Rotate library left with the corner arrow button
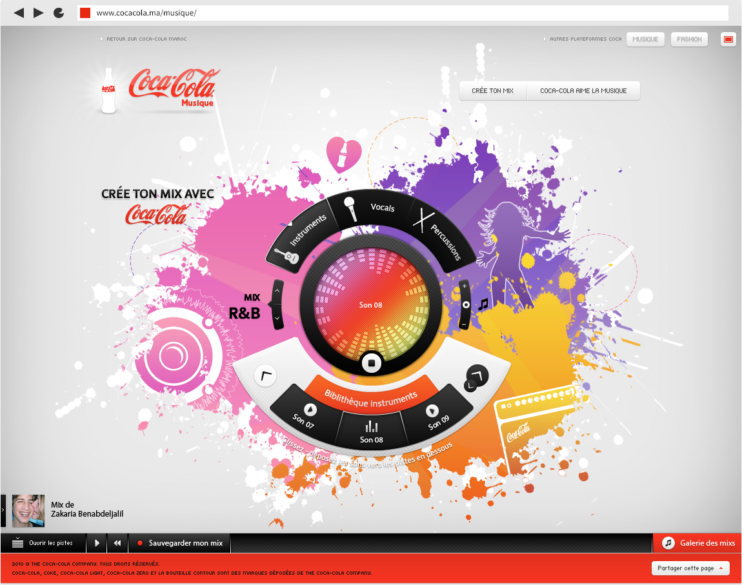Screen dimensions: 742x585 (x=265, y=376)
